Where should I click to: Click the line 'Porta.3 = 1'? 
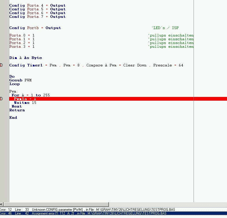[22, 47]
